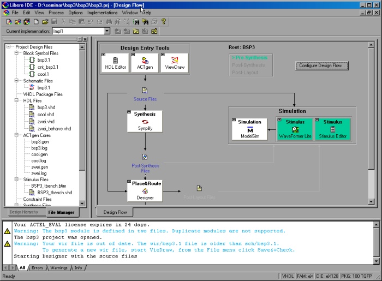Image resolution: width=382 pixels, height=281 pixels.
Task: Select cnt_bsp3.1 block symbol file
Action: tap(48, 67)
